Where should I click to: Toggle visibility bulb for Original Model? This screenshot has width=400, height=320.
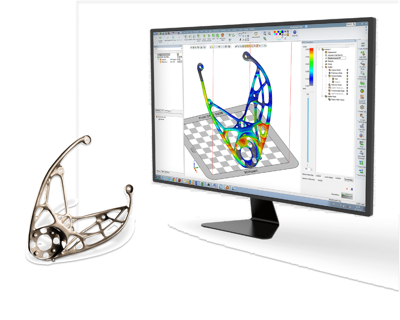347,70
